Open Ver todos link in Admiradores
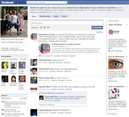The image size is (129, 117). tap(23, 59)
